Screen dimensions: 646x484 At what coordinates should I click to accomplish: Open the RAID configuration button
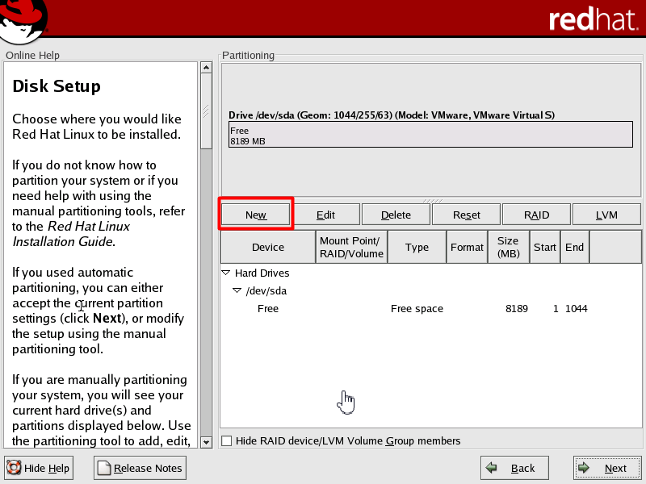pos(536,215)
